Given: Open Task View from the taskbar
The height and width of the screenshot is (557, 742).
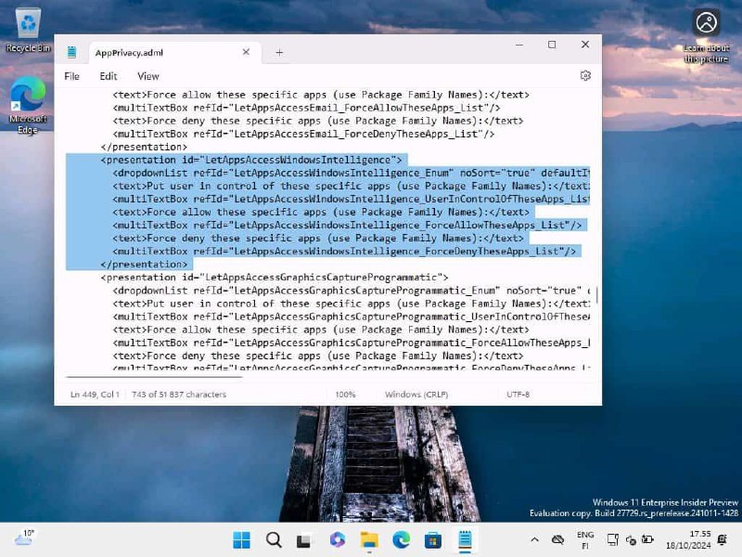Looking at the screenshot, I should (304, 538).
